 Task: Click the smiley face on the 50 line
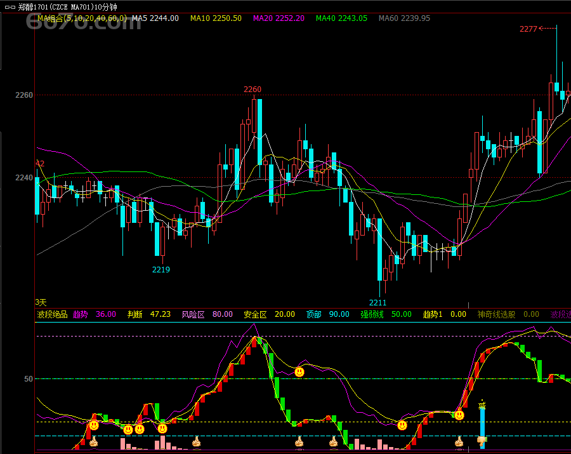point(299,371)
